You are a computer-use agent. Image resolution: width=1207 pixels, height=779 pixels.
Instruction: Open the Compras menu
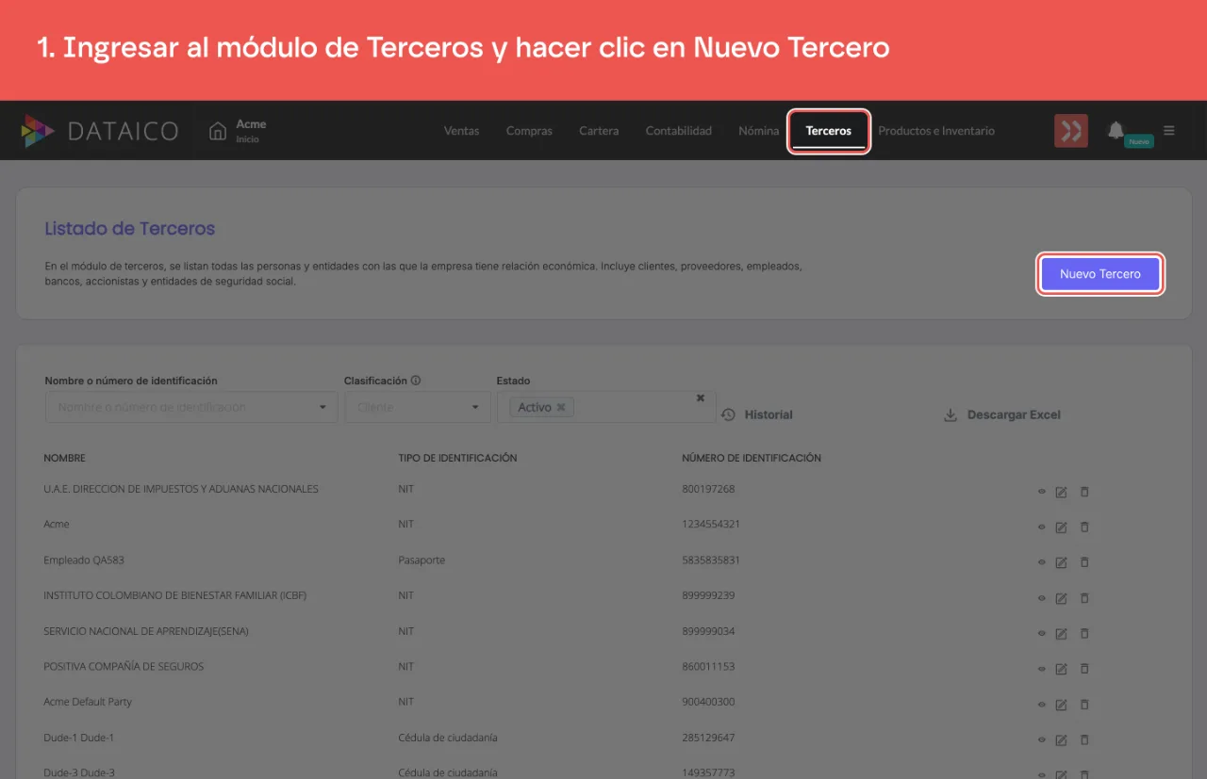[x=529, y=131]
